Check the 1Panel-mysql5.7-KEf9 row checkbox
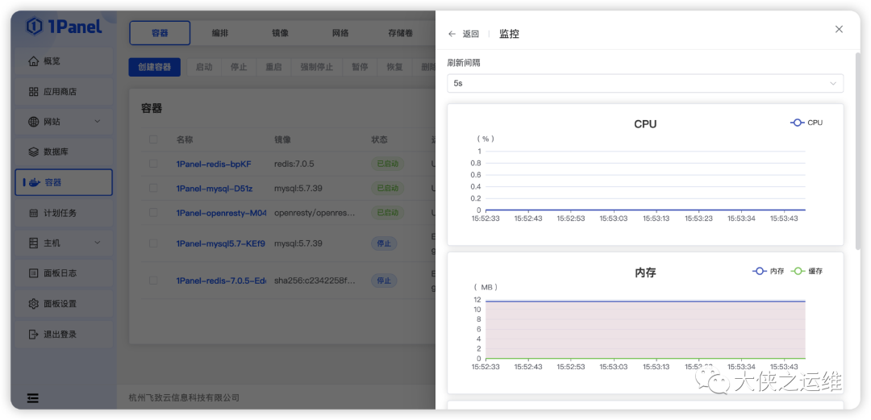871x420 pixels. [x=153, y=243]
